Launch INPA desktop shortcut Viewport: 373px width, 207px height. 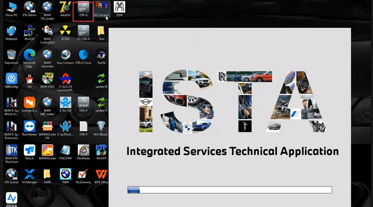pyautogui.click(x=65, y=176)
